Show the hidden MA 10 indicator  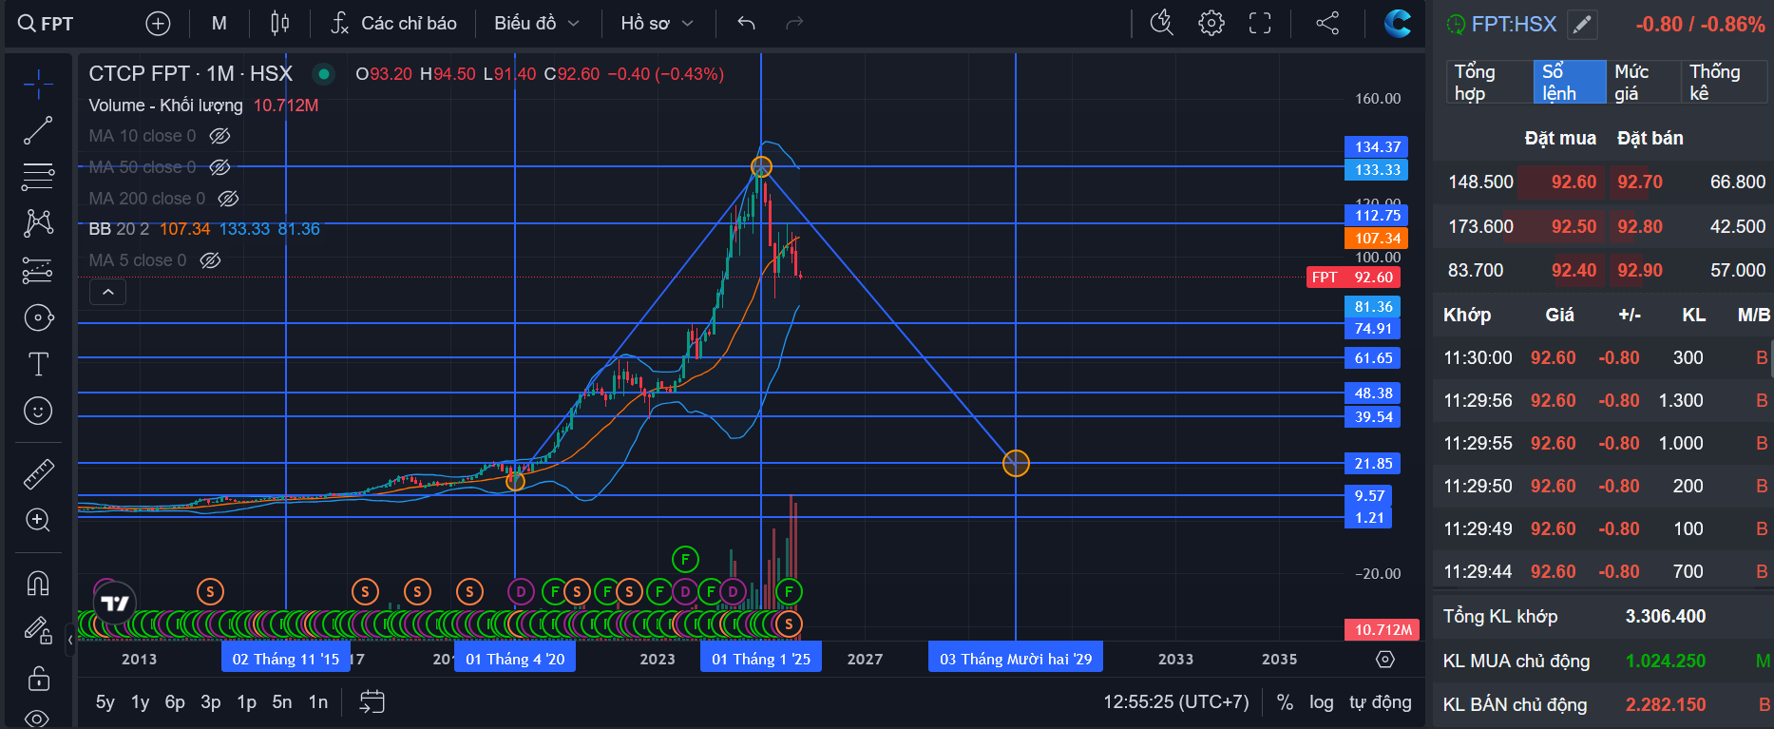(219, 136)
